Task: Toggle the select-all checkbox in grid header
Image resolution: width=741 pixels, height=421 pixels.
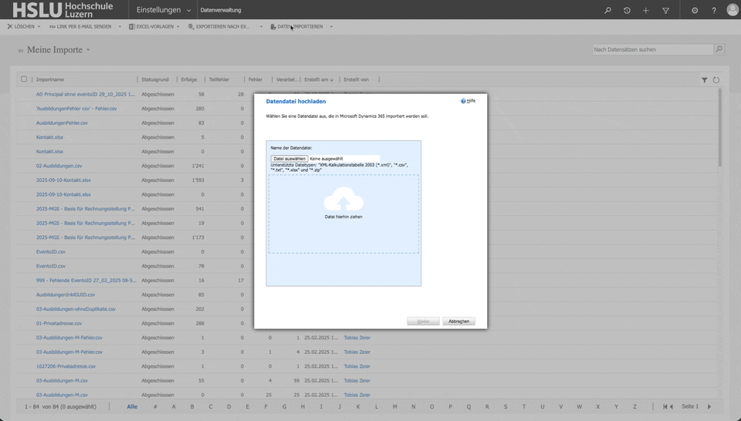Action: point(24,79)
